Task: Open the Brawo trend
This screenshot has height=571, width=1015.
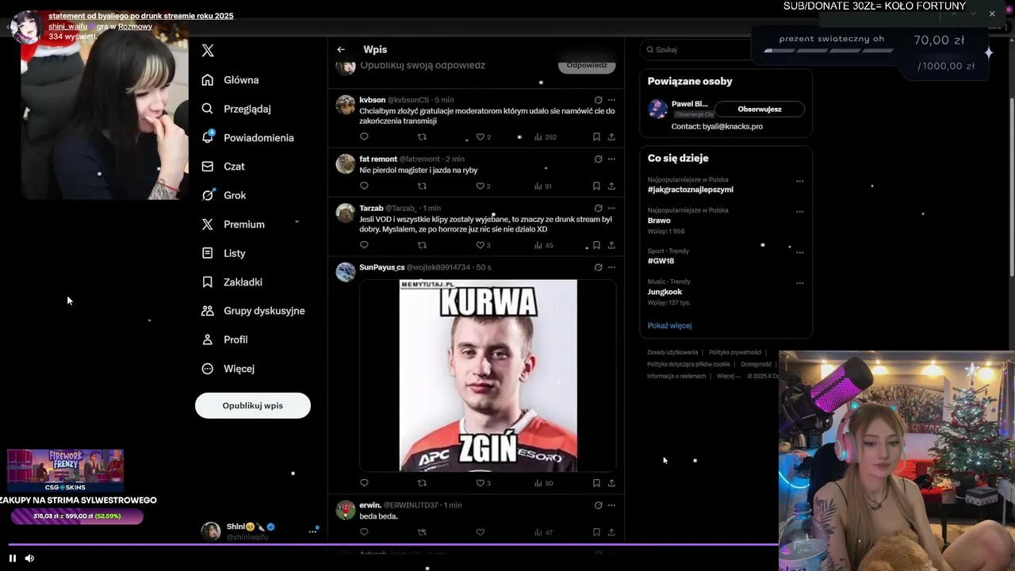Action: (659, 220)
